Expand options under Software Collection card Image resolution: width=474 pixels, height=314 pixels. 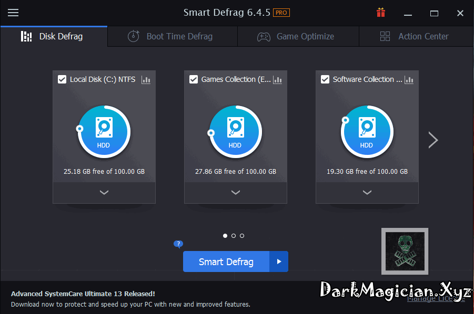[x=367, y=192]
